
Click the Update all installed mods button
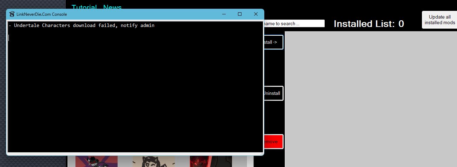[439, 20]
